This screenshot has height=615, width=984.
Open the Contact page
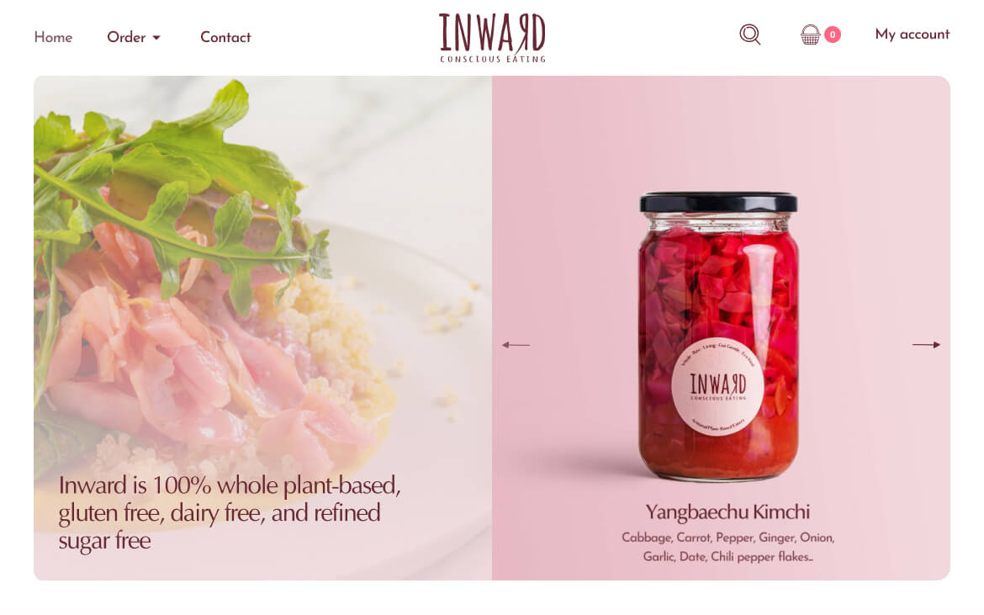pos(225,37)
